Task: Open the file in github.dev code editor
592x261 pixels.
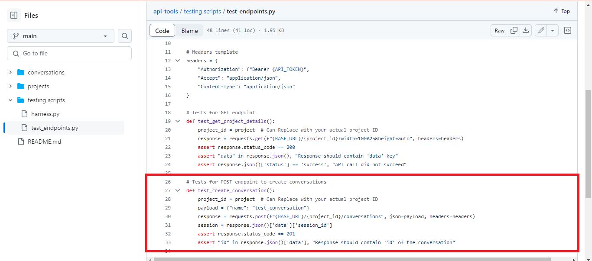Action: click(x=568, y=30)
